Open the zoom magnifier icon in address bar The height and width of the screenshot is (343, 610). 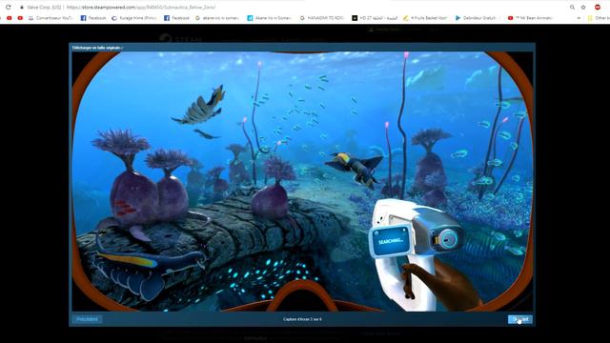coord(572,7)
